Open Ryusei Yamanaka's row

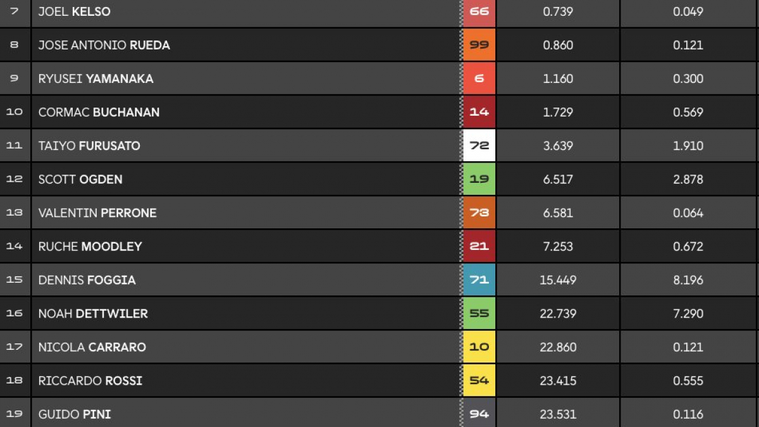point(379,78)
